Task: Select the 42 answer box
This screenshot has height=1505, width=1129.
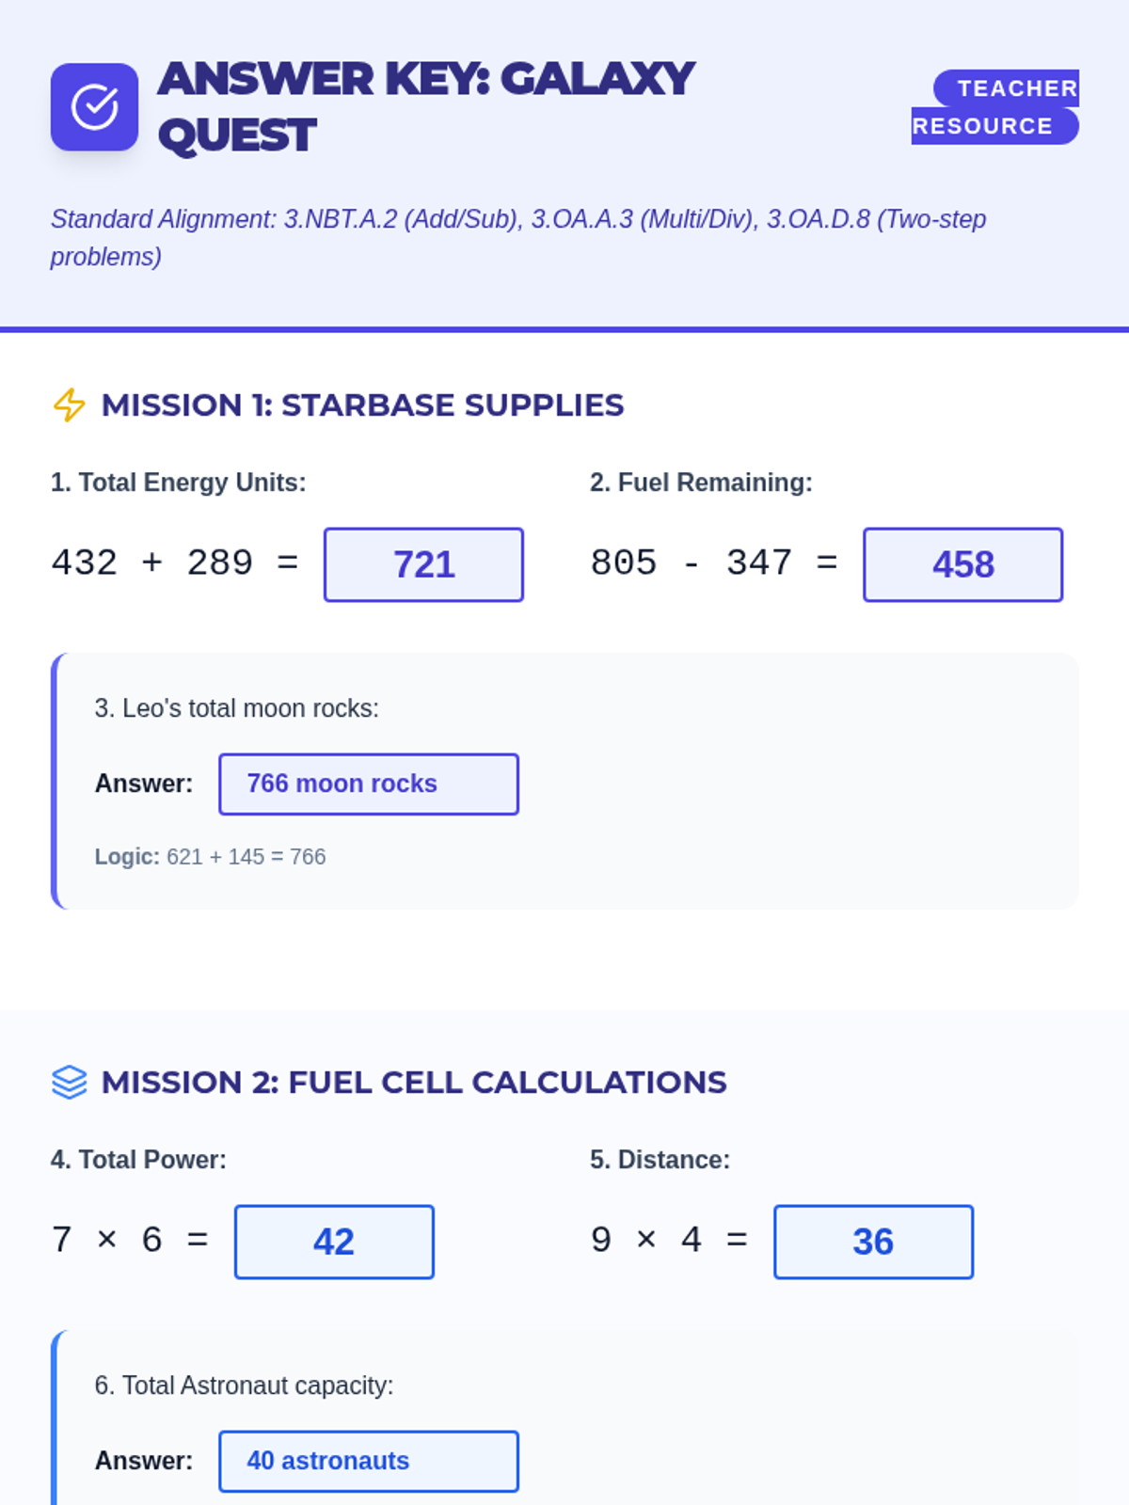Action: pyautogui.click(x=334, y=1242)
